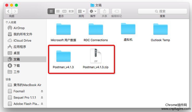Switch to column view
The height and width of the screenshot is (112, 192).
point(64,11)
